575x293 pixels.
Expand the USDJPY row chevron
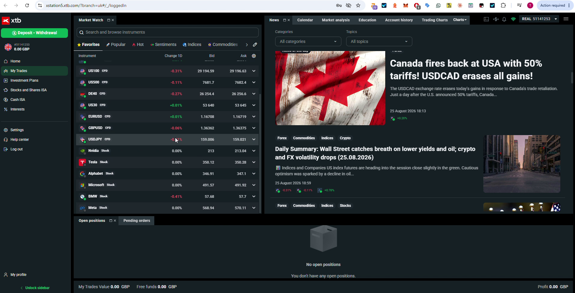click(254, 140)
